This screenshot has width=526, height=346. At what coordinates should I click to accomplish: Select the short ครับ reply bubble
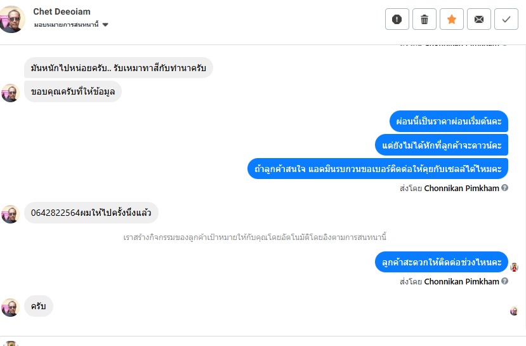39,307
